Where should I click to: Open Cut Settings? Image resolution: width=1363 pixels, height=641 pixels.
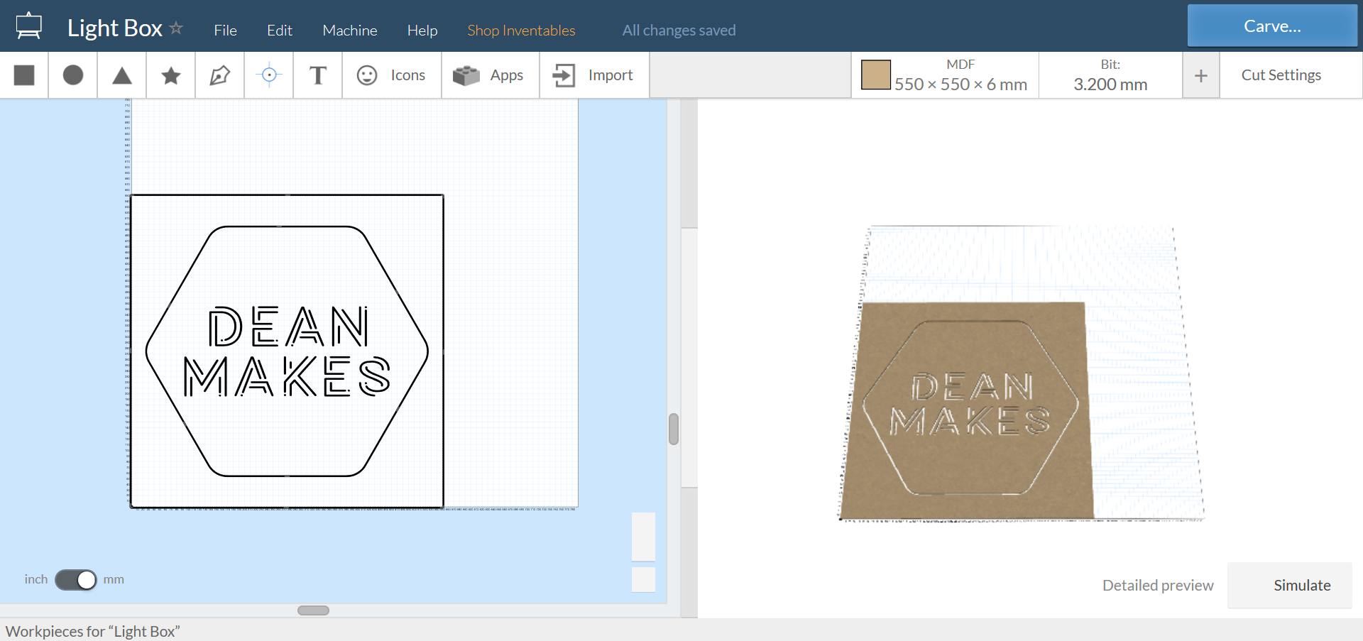click(x=1281, y=75)
